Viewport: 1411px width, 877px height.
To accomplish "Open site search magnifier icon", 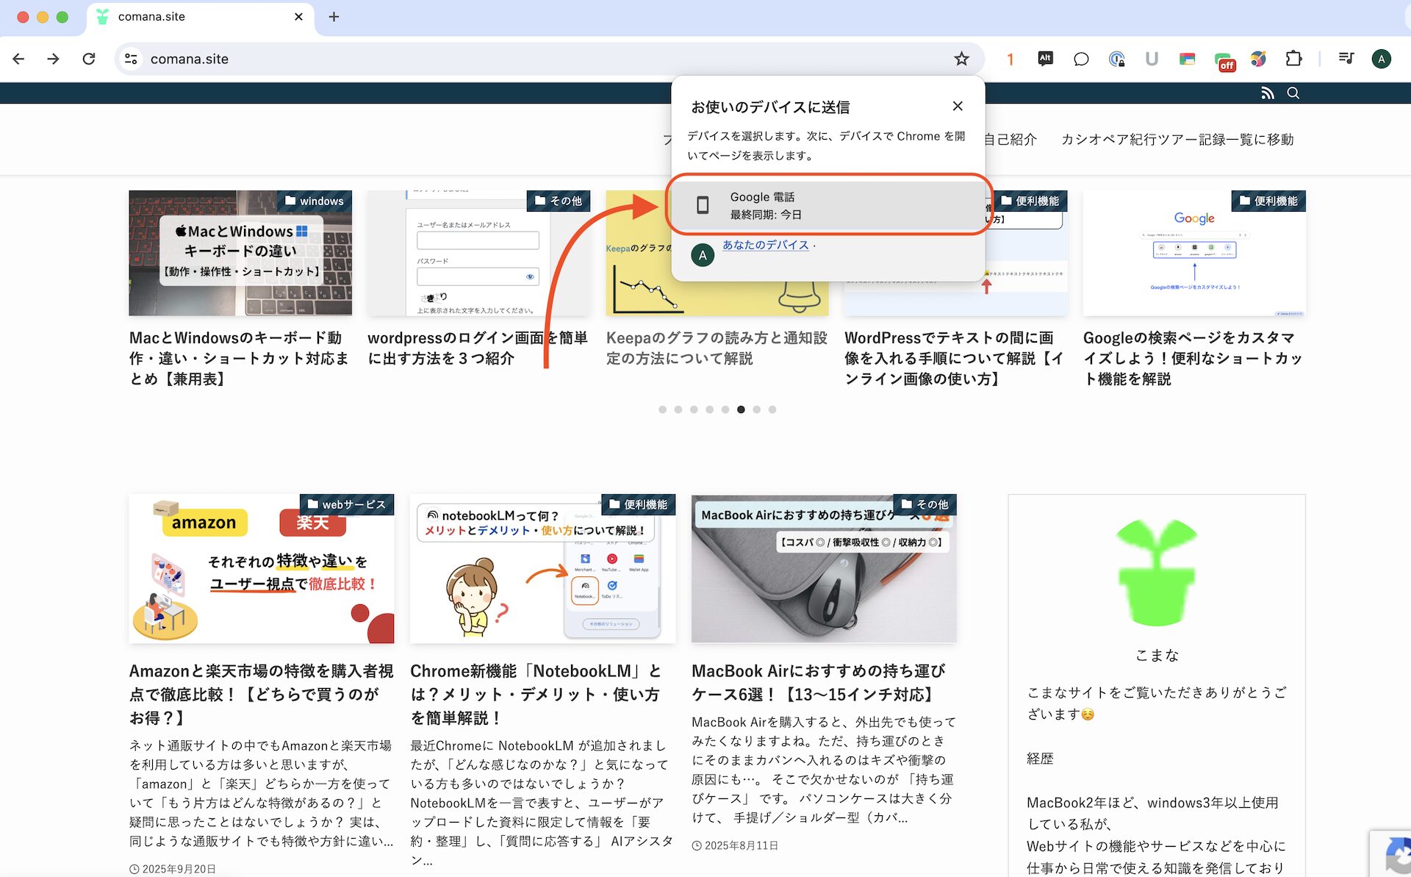I will pos(1293,93).
